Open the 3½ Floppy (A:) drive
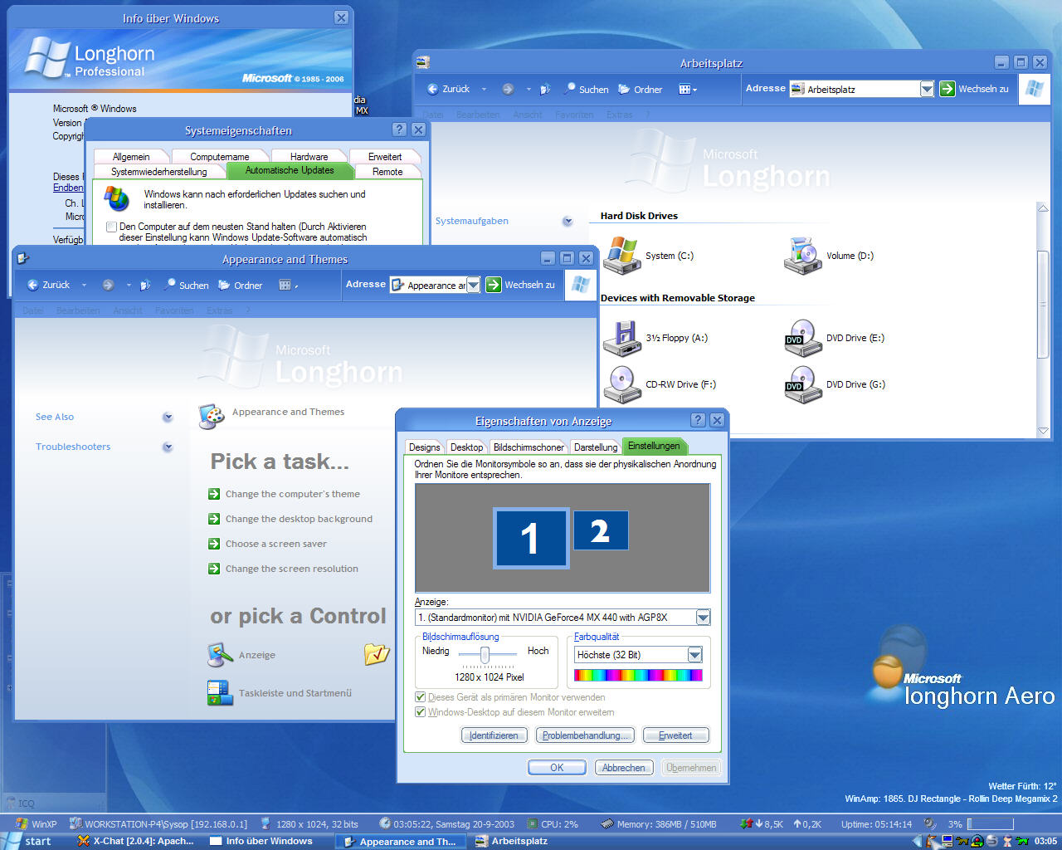Screen dimensions: 1062x850 pos(622,338)
